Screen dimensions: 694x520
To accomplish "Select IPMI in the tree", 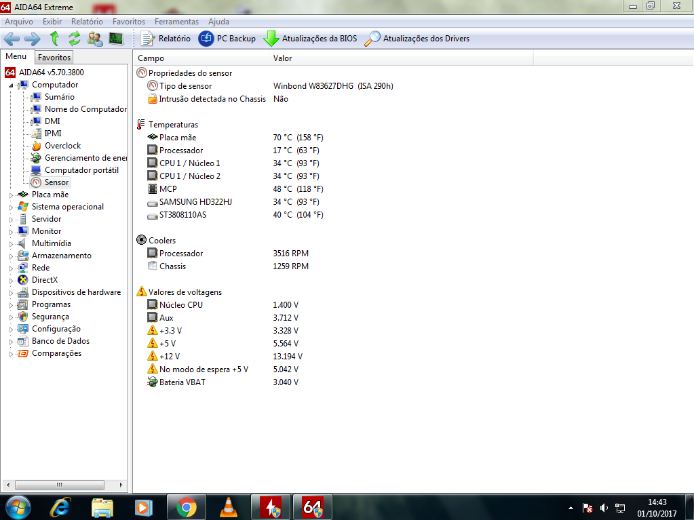I will tap(53, 134).
